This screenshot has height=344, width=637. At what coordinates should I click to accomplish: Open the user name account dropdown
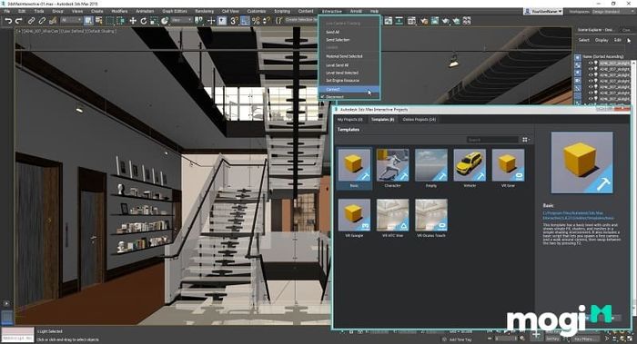[x=543, y=11]
